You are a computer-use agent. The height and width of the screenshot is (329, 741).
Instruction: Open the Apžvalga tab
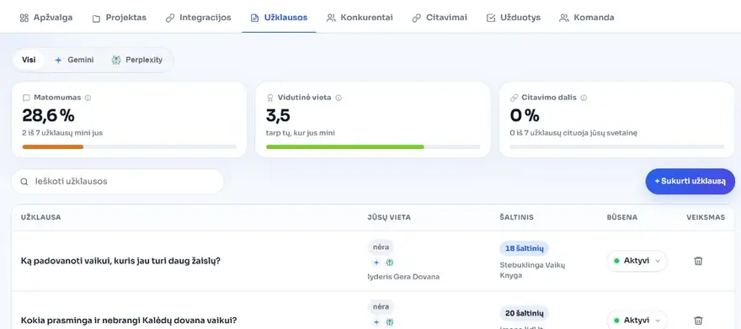45,18
